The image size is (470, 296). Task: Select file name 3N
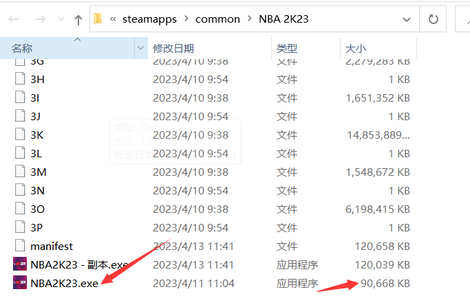[x=37, y=191]
